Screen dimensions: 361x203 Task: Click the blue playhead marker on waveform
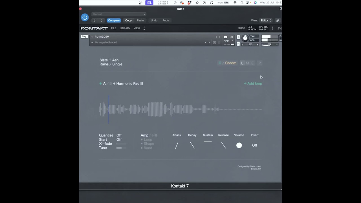coord(109,109)
